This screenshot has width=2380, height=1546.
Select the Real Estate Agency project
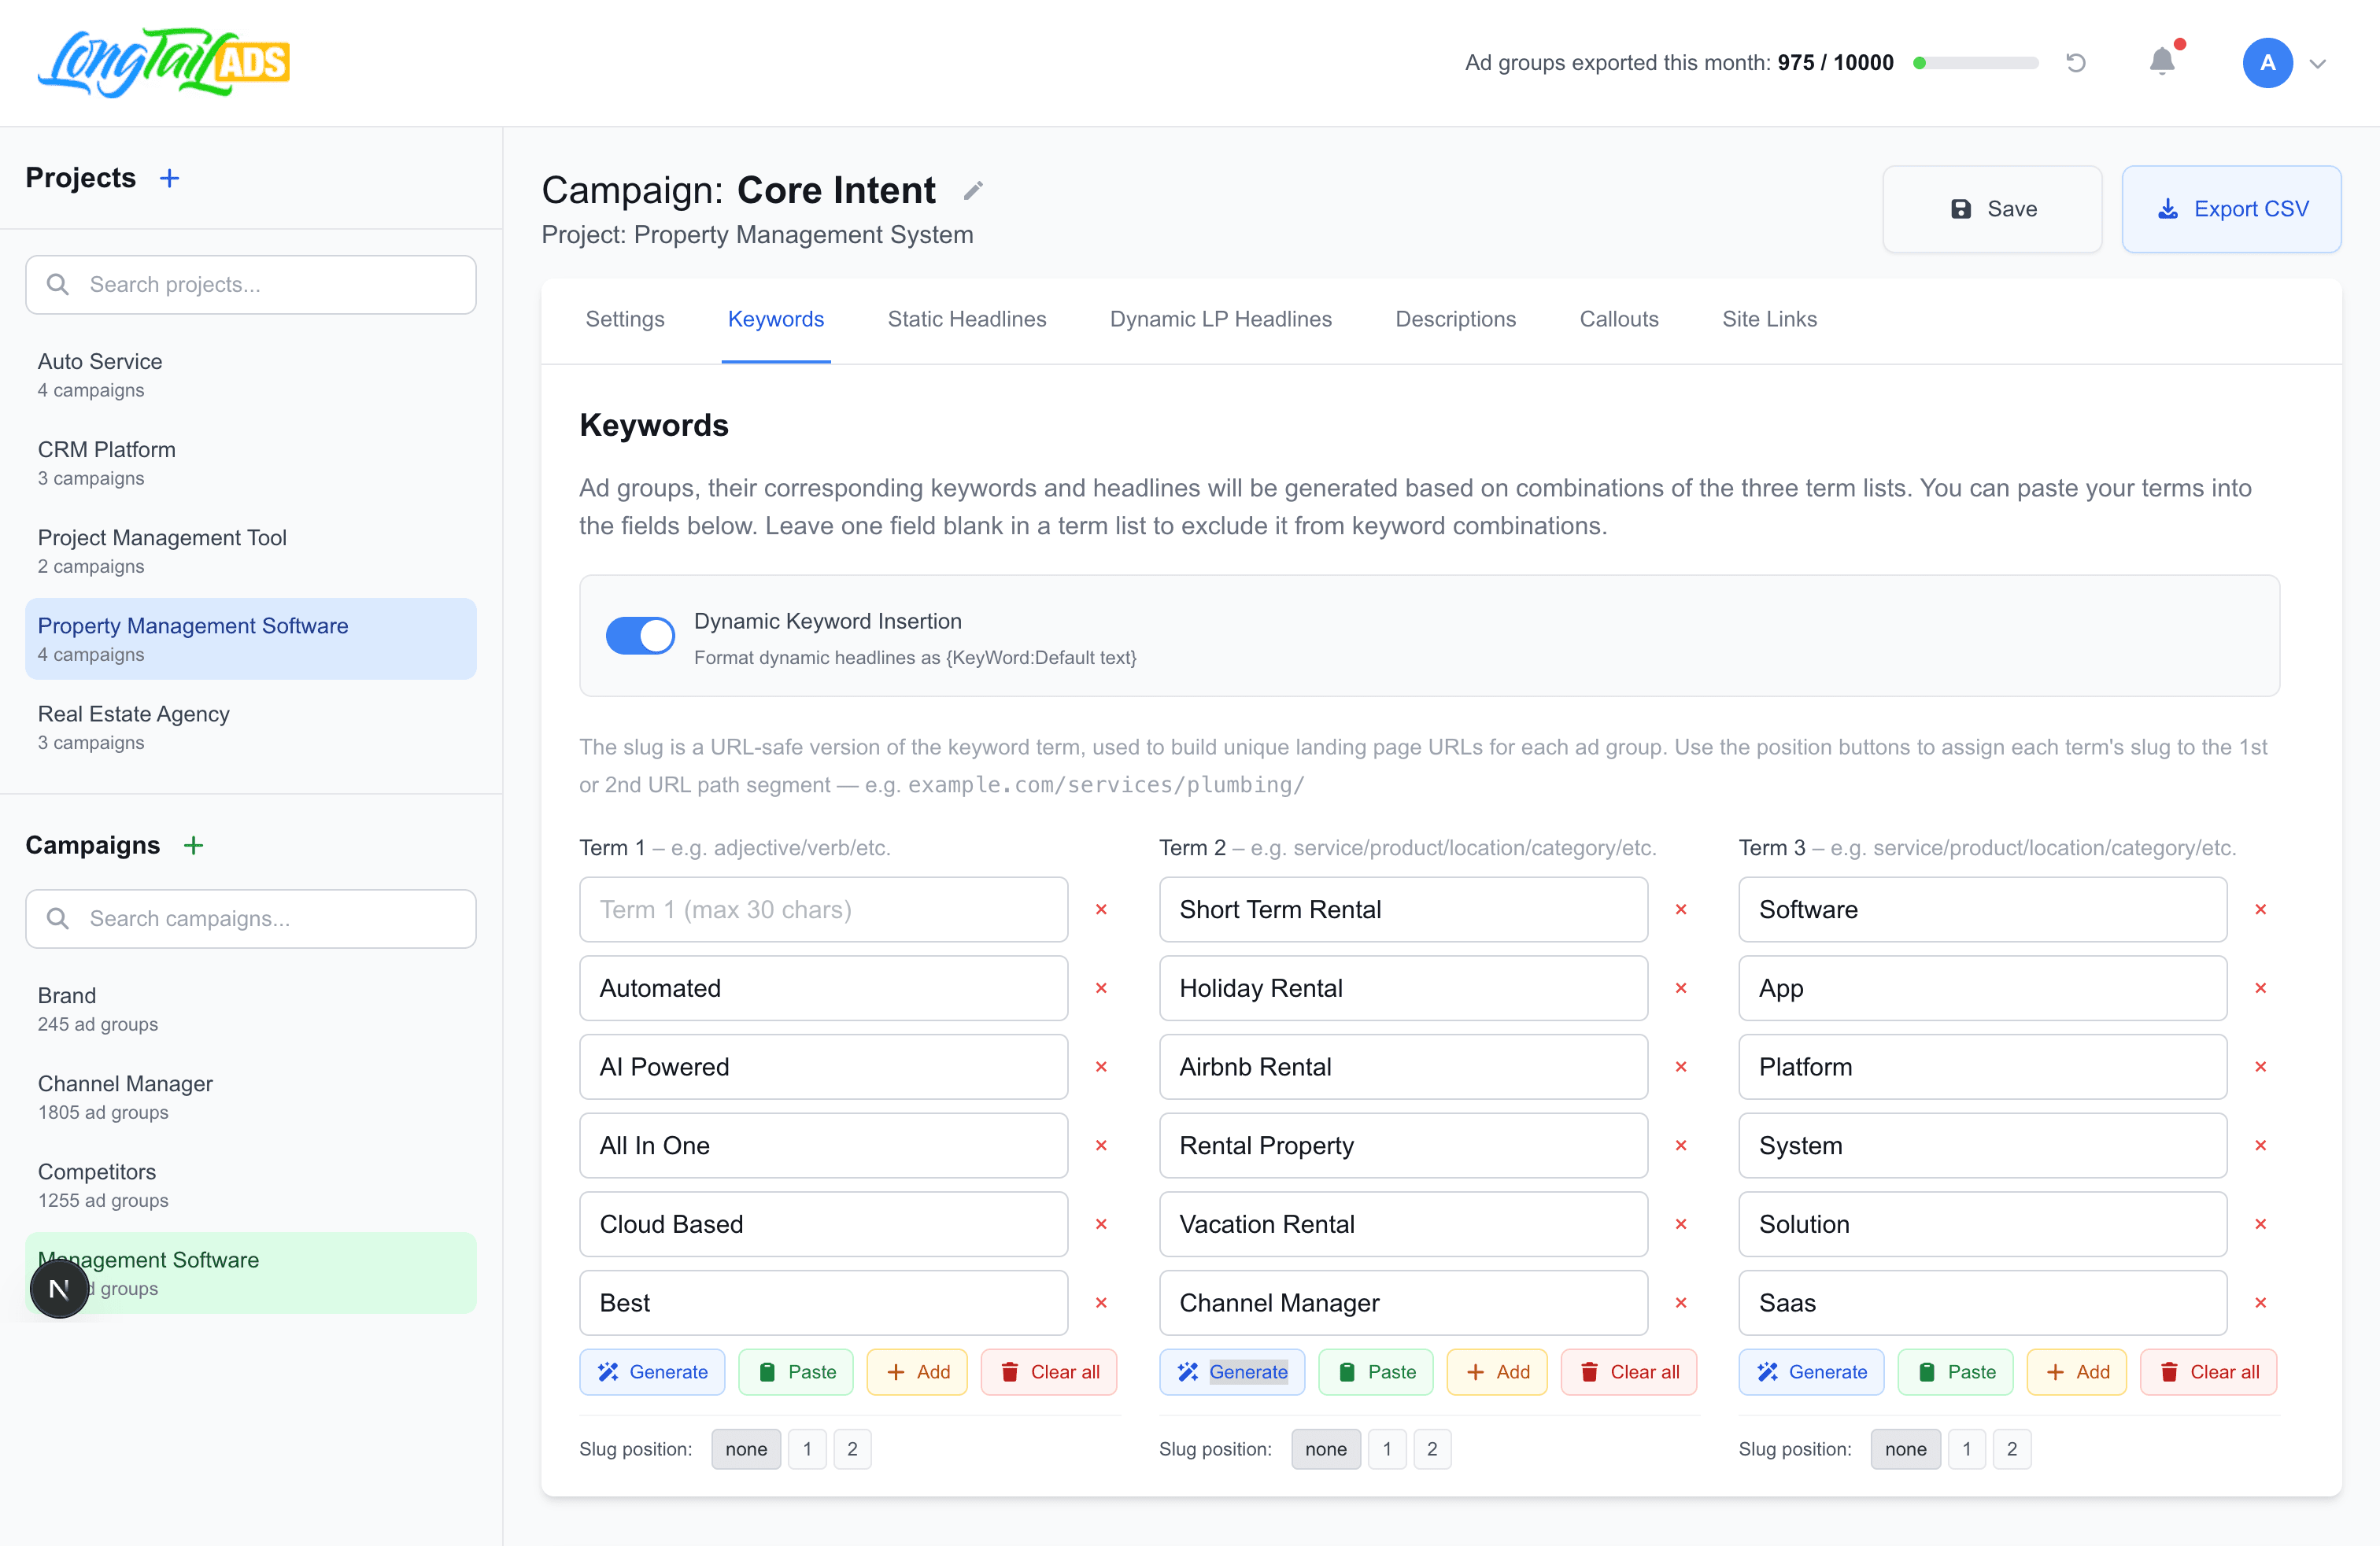[x=251, y=726]
